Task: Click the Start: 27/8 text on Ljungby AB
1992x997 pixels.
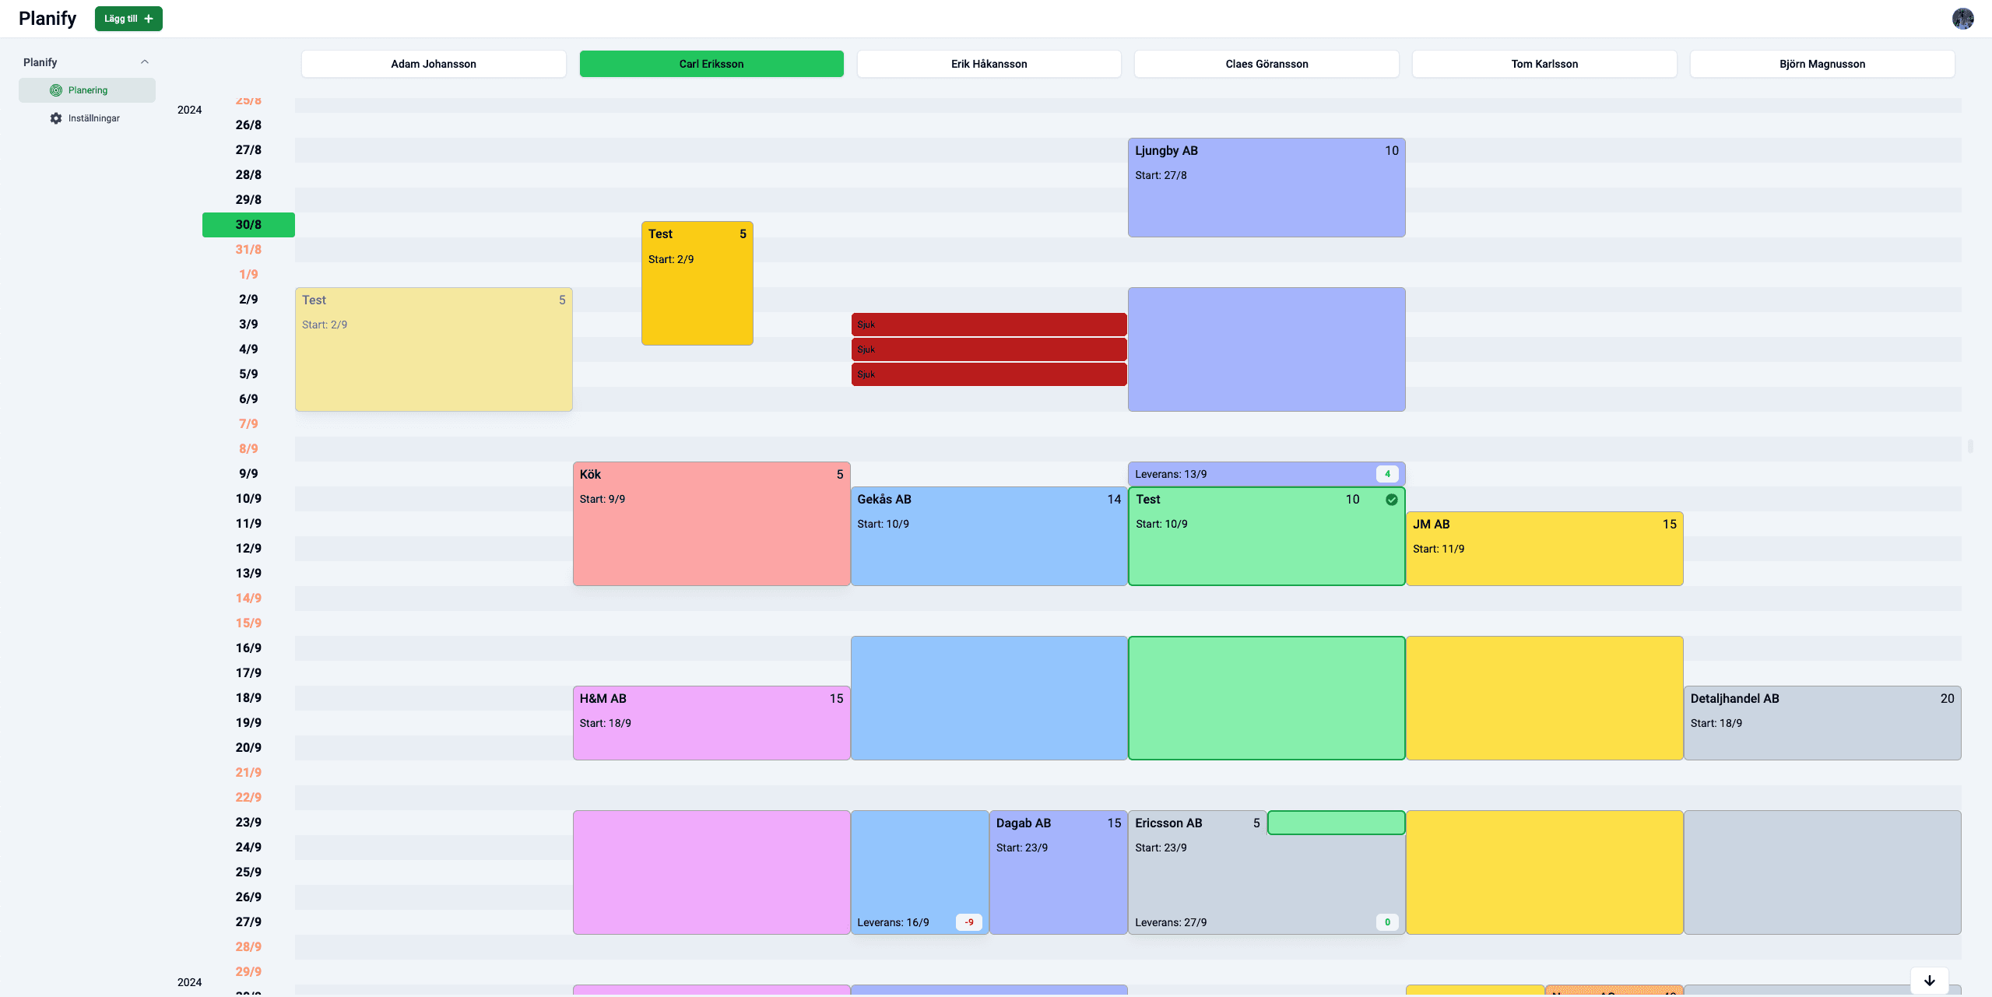Action: tap(1161, 175)
